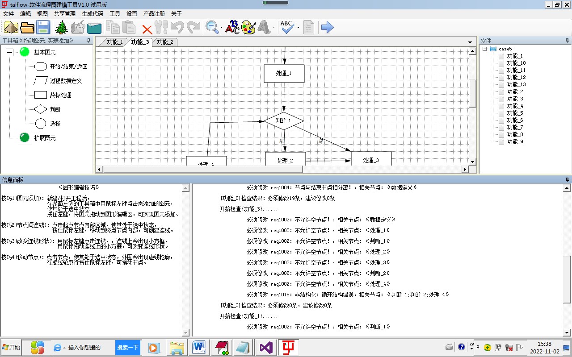Click the gray document page toolbar icon
The width and height of the screenshot is (572, 357).
(x=309, y=28)
